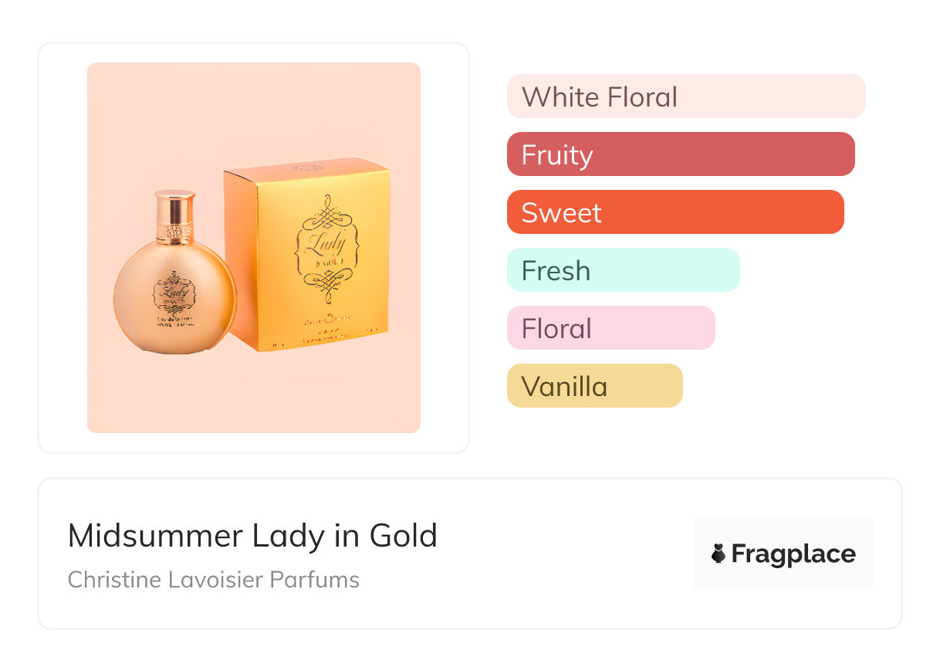Choose the orange Sweet accord bar
The height and width of the screenshot is (667, 940).
(675, 212)
